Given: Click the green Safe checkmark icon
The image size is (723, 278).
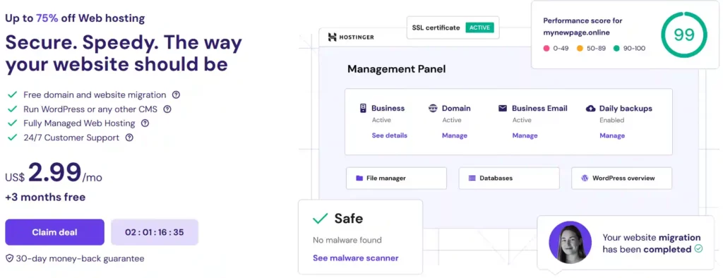Looking at the screenshot, I should point(320,218).
